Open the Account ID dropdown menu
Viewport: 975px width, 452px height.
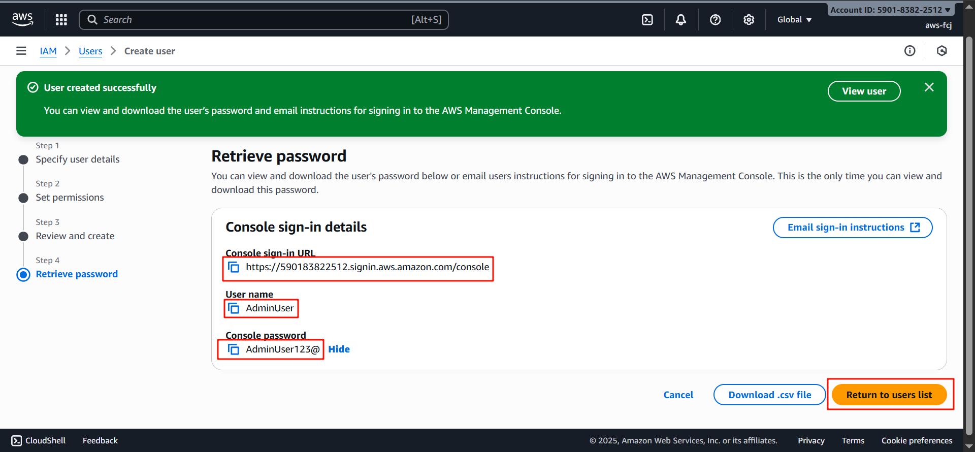pos(891,10)
